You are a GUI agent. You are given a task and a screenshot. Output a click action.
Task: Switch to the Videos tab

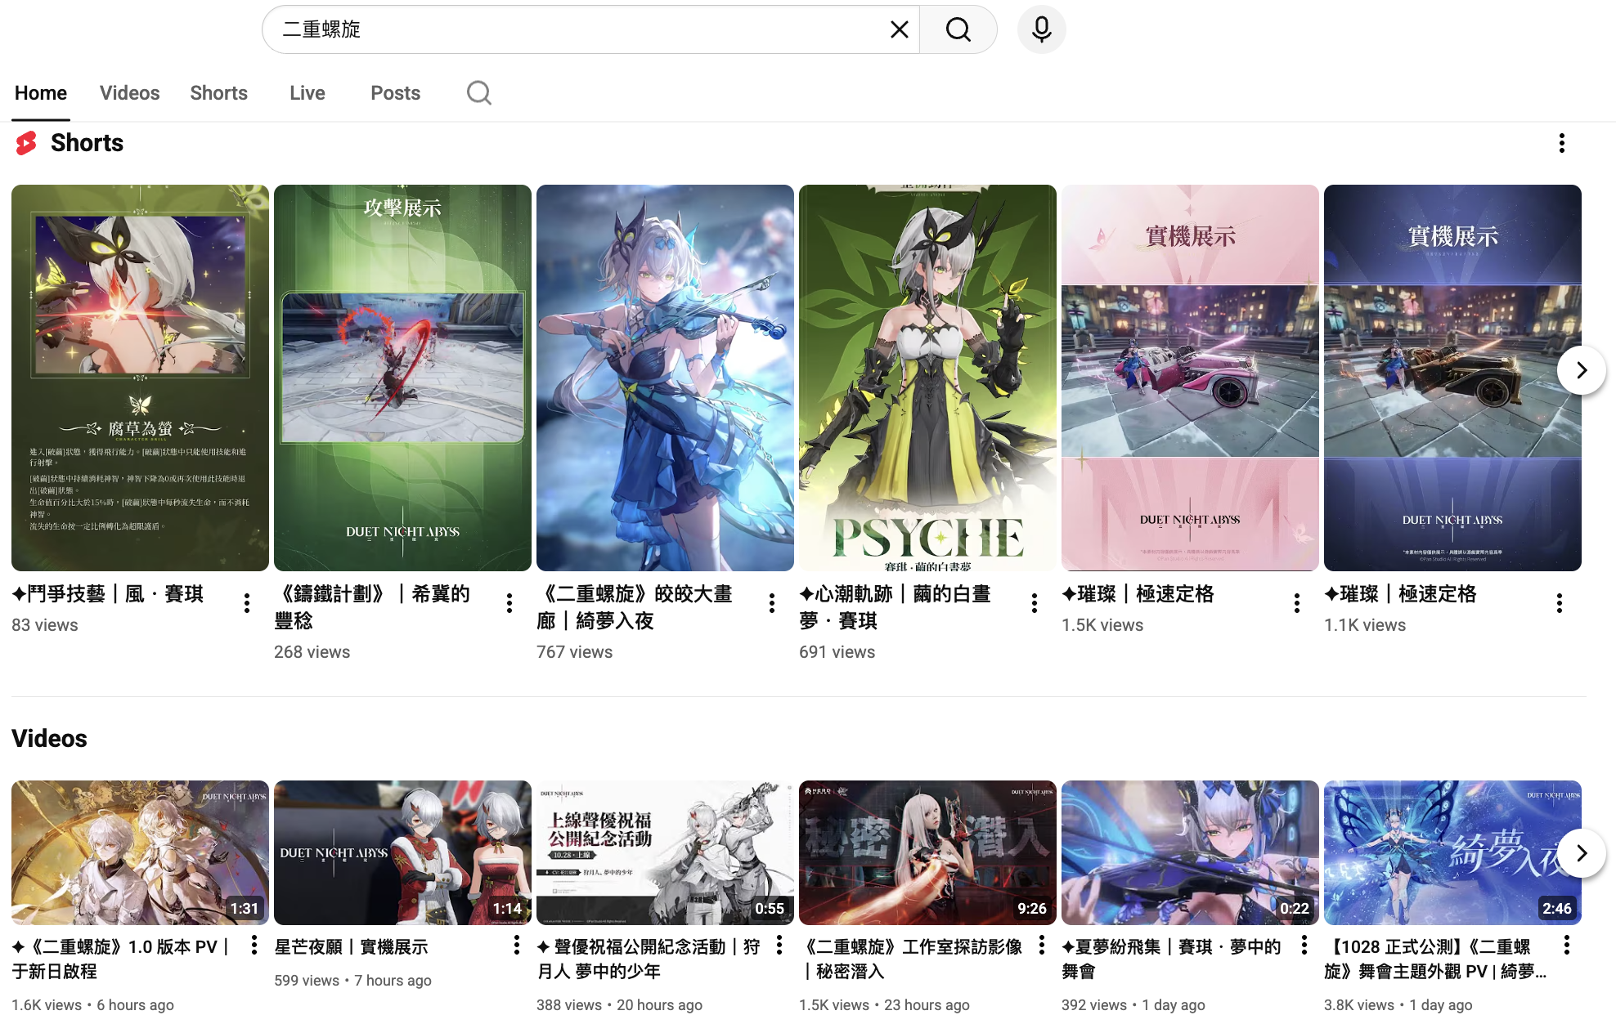(129, 92)
